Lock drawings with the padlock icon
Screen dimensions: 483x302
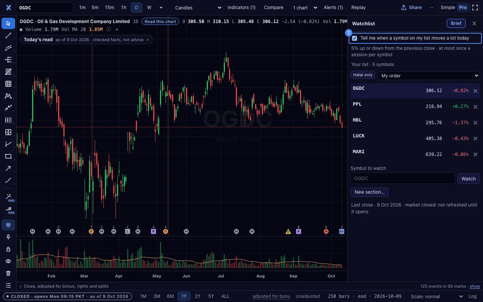coord(8,249)
